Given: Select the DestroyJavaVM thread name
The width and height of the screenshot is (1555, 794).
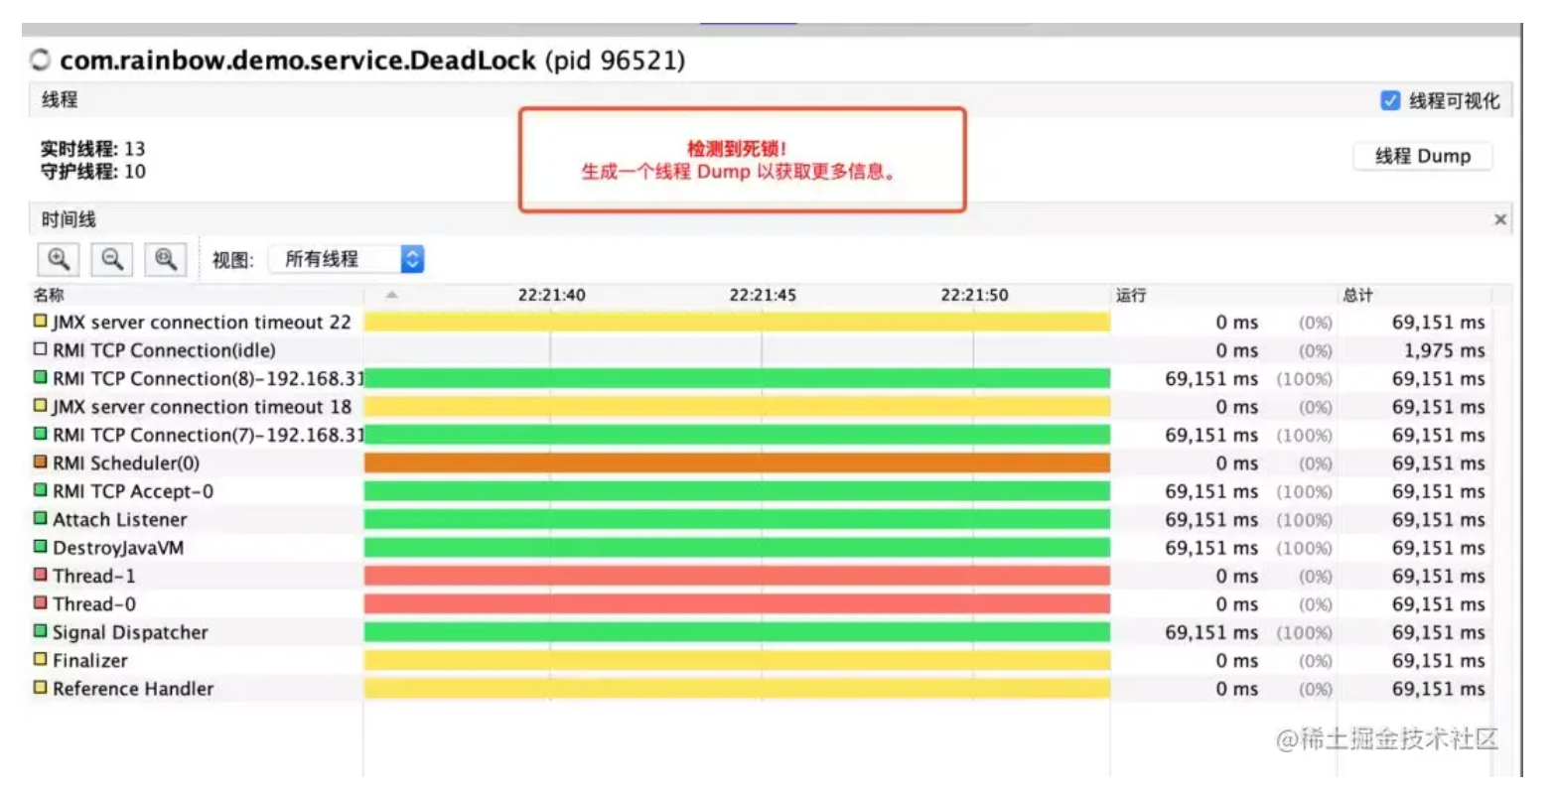Looking at the screenshot, I should coord(118,548).
